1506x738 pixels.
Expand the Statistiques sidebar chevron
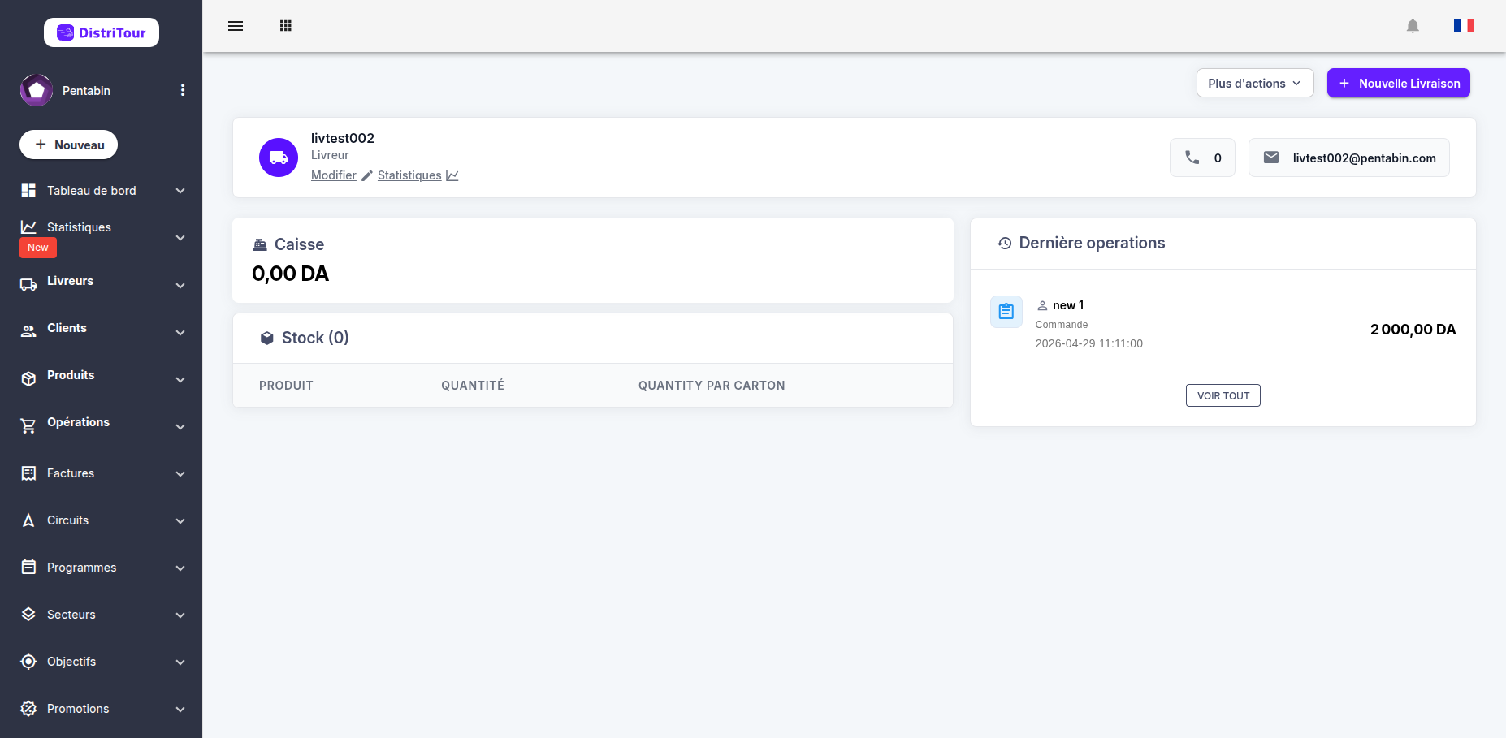[180, 238]
